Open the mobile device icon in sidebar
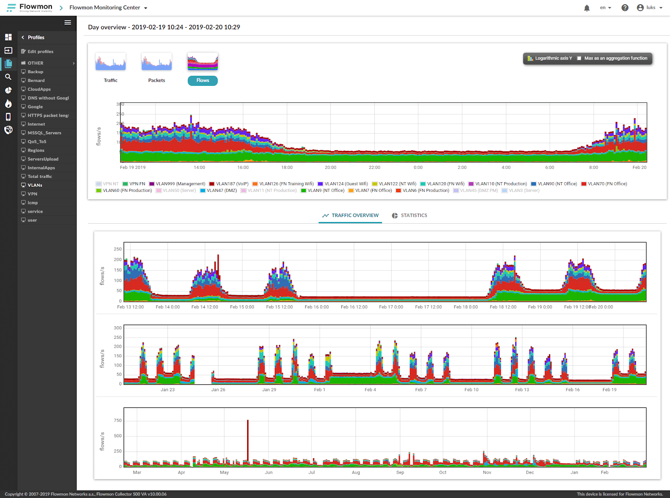The width and height of the screenshot is (670, 498). coord(8,117)
